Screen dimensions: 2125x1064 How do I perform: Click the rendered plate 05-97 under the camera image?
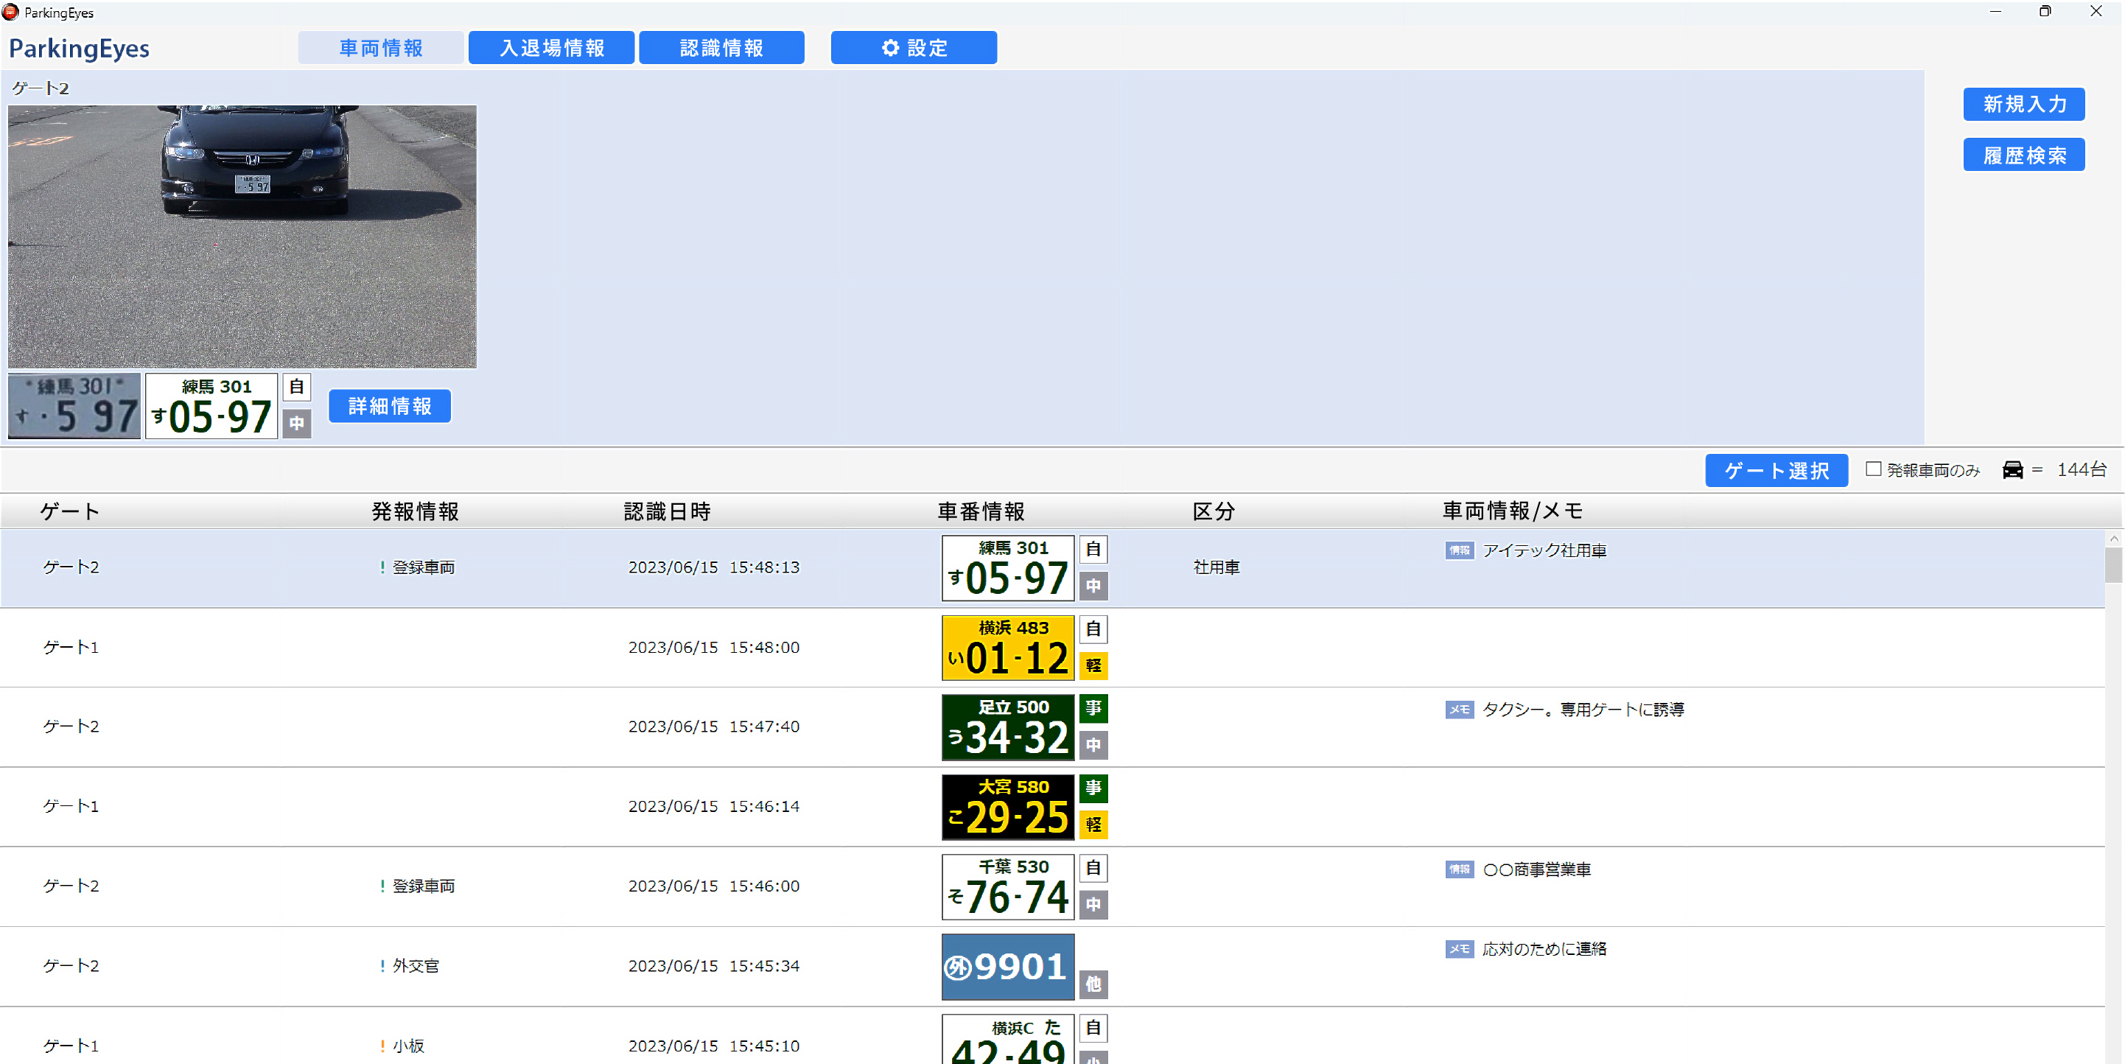(212, 406)
